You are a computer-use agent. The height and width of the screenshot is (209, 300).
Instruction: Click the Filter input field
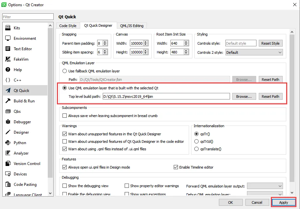(x=28, y=17)
